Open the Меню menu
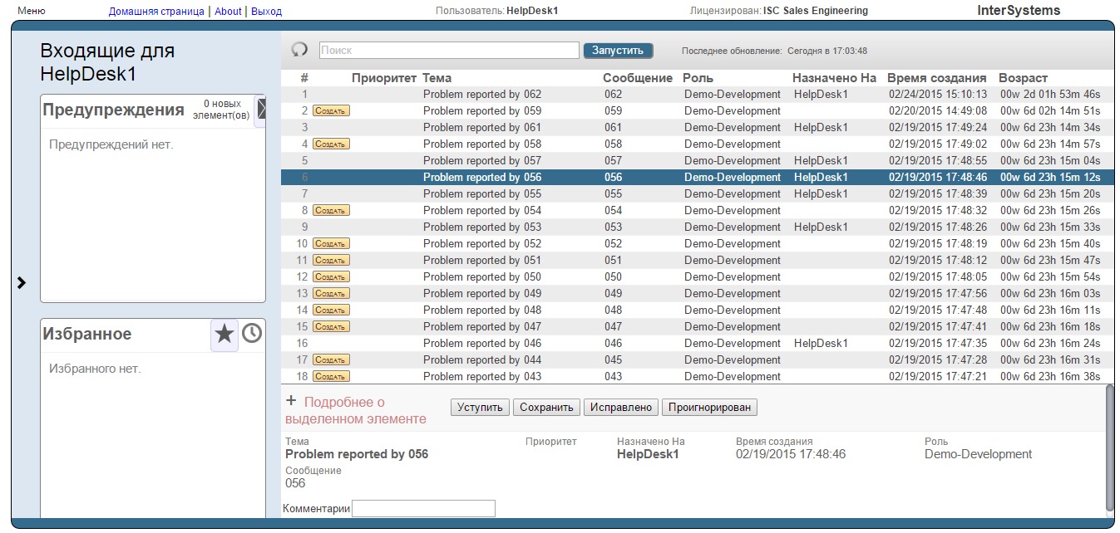 click(32, 11)
